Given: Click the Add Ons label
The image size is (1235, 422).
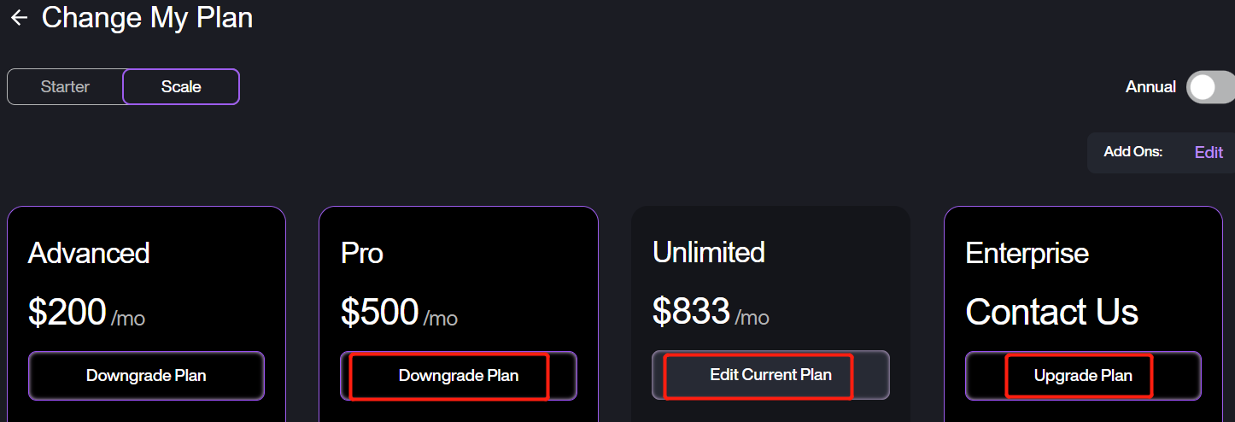Looking at the screenshot, I should (x=1133, y=152).
